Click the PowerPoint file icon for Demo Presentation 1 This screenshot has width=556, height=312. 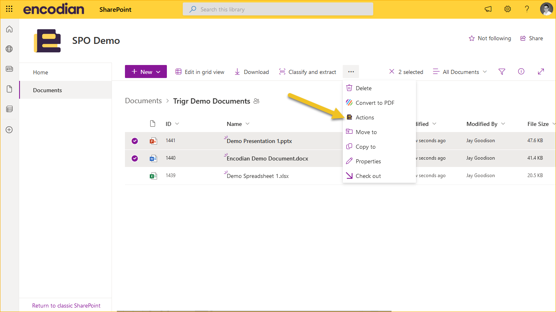[153, 141]
